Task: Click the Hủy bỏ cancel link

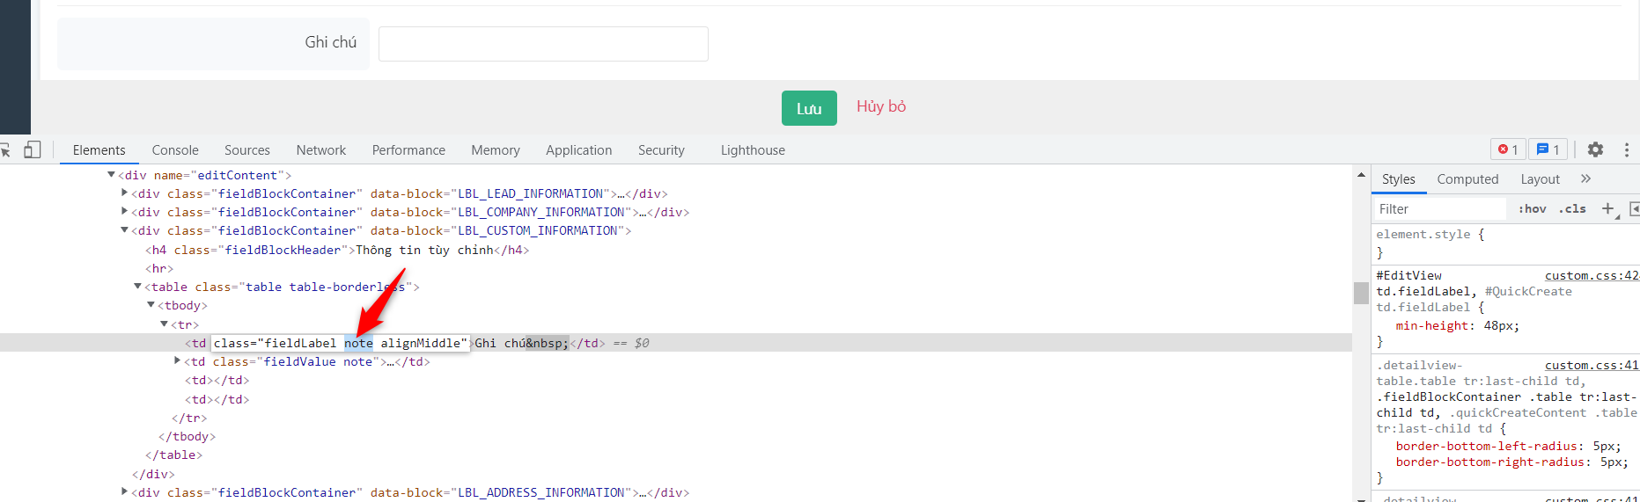Action: point(881,106)
